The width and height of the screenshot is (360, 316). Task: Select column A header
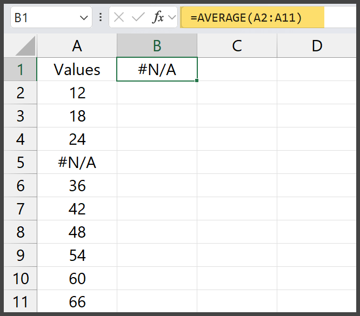(x=77, y=46)
